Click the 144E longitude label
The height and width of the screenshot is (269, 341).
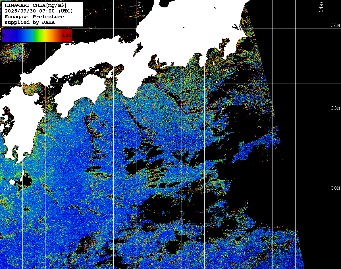321,6
